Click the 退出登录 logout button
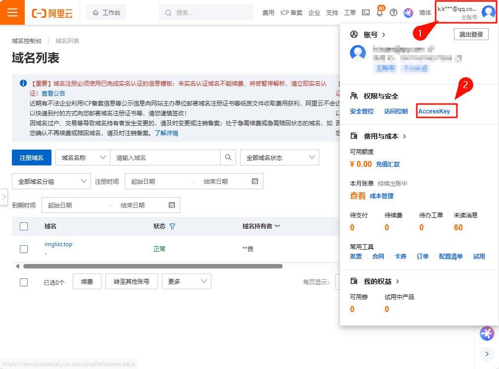 coord(471,34)
